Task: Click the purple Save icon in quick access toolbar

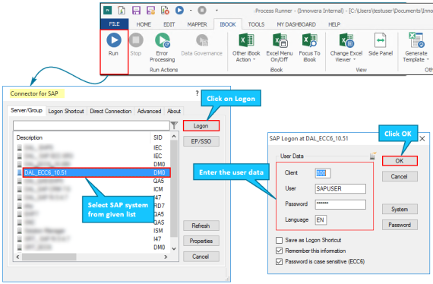Action: coord(136,11)
